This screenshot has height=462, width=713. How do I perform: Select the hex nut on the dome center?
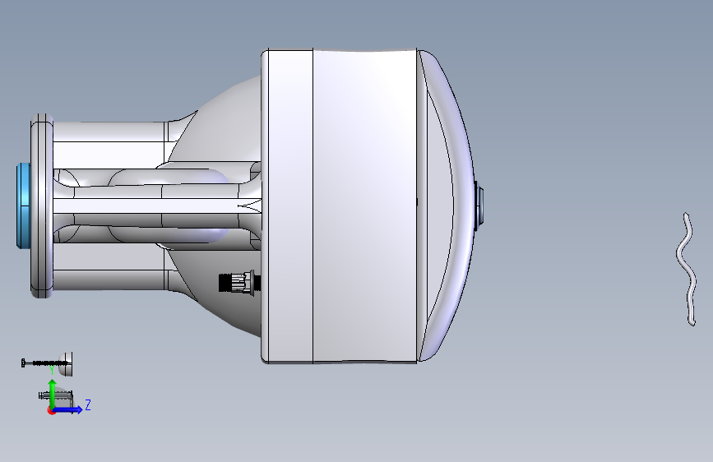(479, 206)
